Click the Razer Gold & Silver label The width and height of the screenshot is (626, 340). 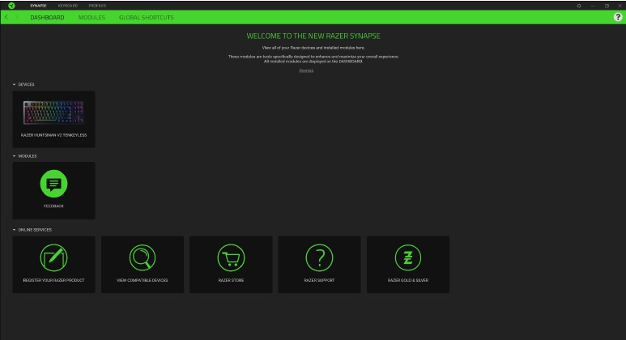point(408,281)
